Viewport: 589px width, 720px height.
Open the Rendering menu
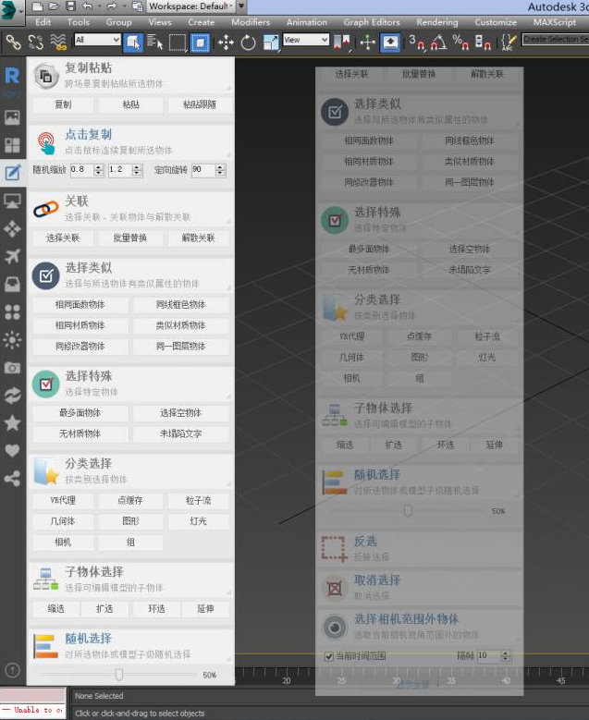click(437, 22)
